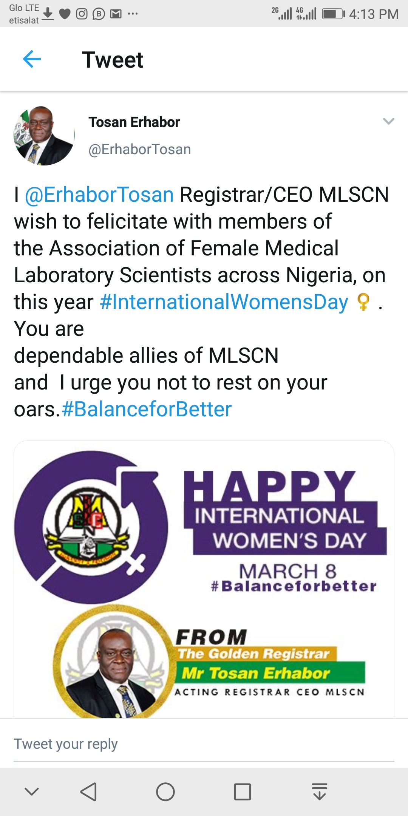Open the Tosan Erhabor display name

tap(134, 122)
